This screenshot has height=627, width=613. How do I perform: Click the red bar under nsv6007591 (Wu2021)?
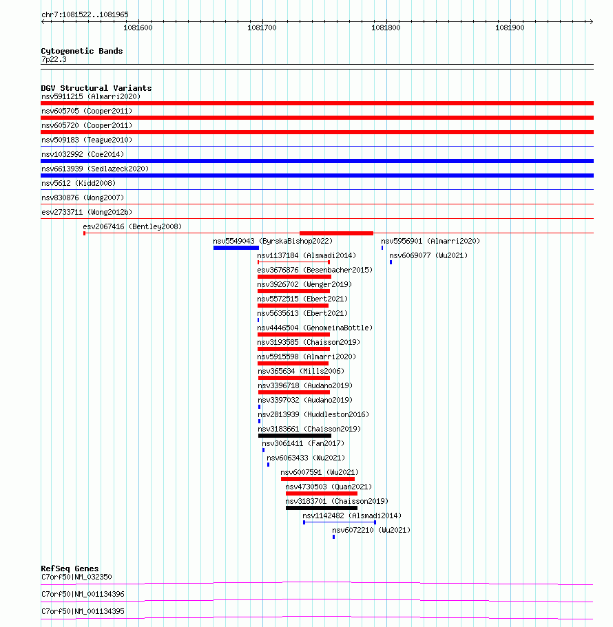[318, 479]
